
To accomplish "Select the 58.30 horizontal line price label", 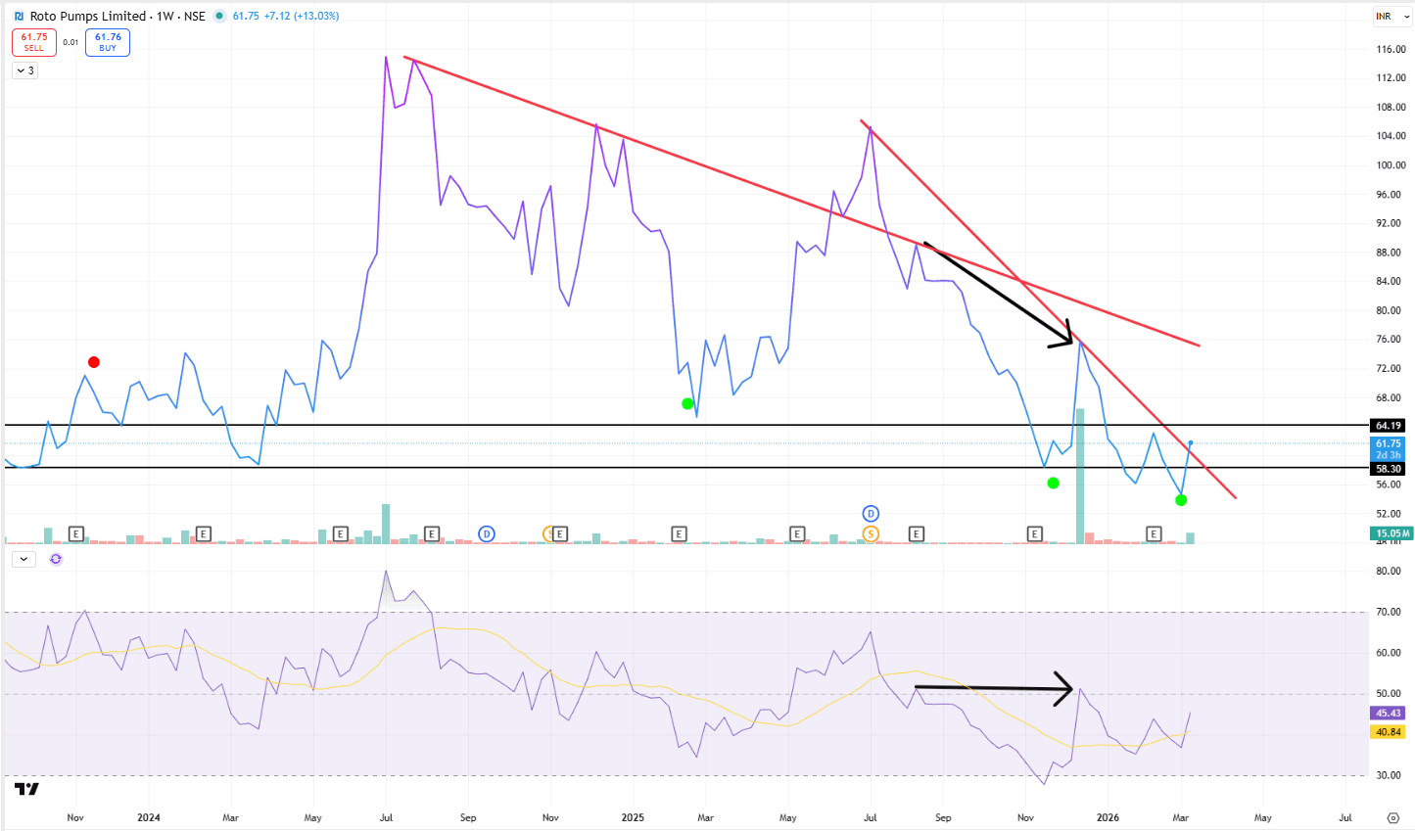I will click(1389, 469).
